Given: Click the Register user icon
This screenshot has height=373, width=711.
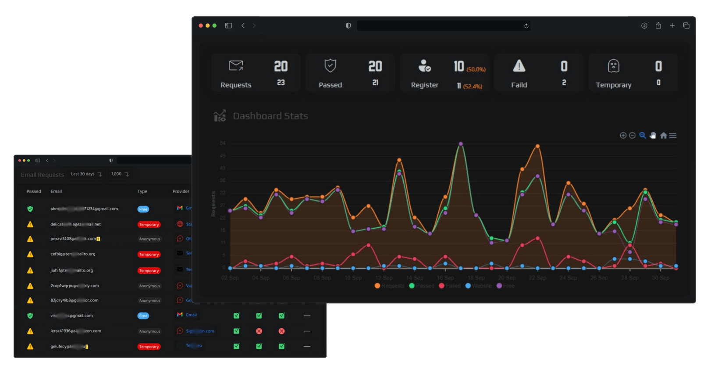Looking at the screenshot, I should (424, 66).
